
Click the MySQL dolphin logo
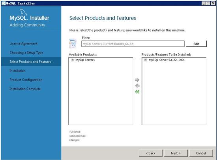tap(23, 12)
